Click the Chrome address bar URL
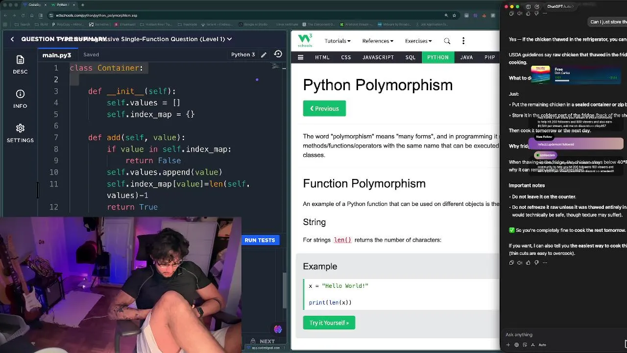Image resolution: width=627 pixels, height=353 pixels. point(96,15)
